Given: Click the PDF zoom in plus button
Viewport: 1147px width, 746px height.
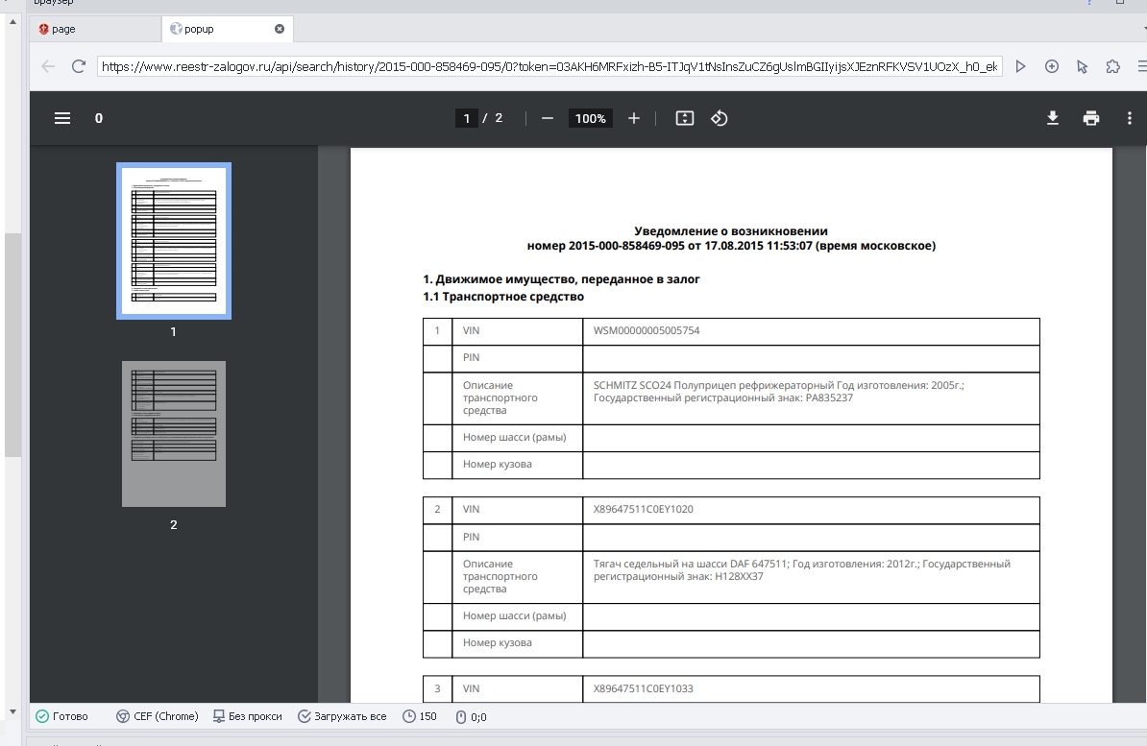Looking at the screenshot, I should 634,118.
